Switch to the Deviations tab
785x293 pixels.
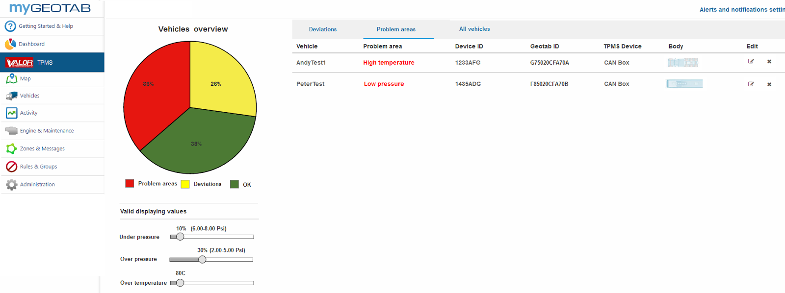click(x=323, y=29)
